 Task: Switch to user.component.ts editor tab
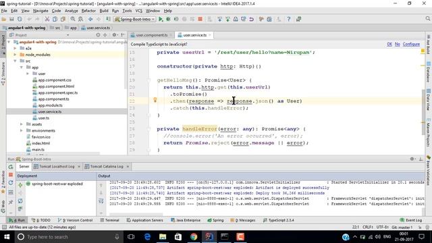pyautogui.click(x=151, y=35)
